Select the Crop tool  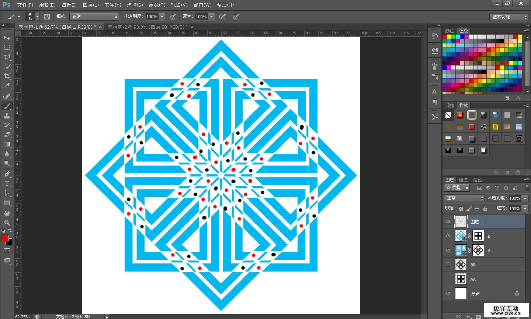[x=7, y=76]
